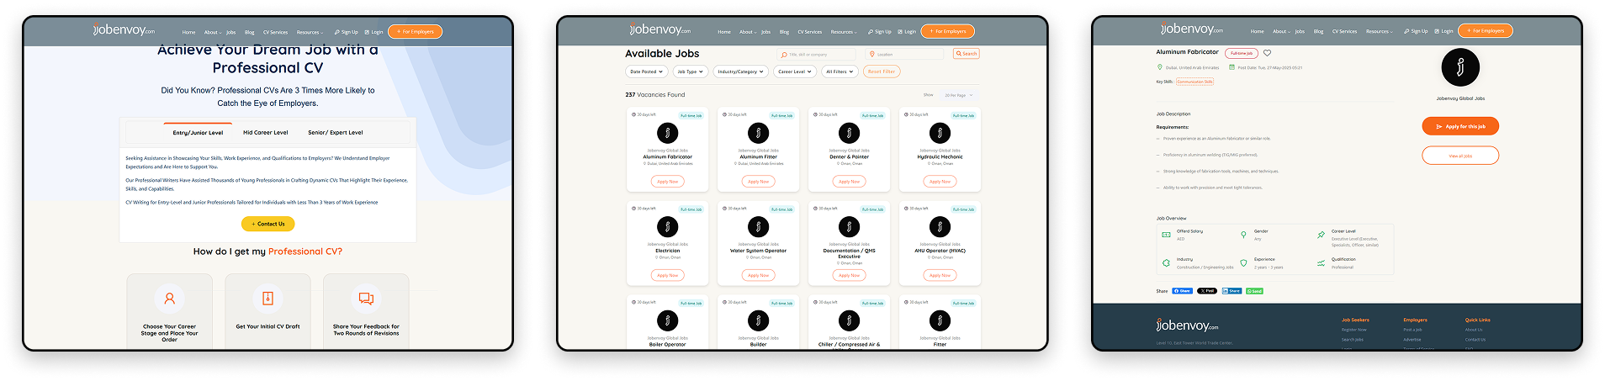Click Apply Now on Electrician card
1605x381 pixels.
[x=667, y=275]
